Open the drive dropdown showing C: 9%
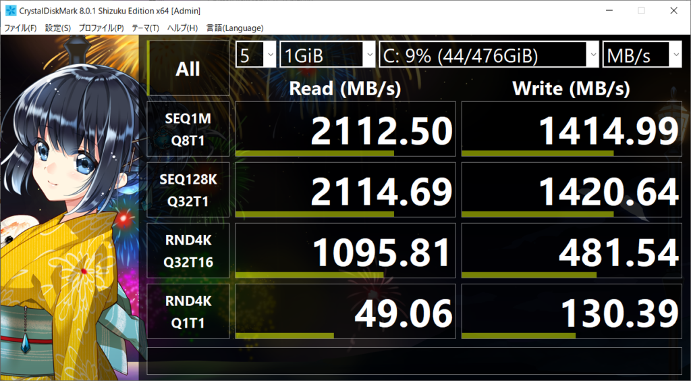The width and height of the screenshot is (691, 381). click(x=489, y=55)
